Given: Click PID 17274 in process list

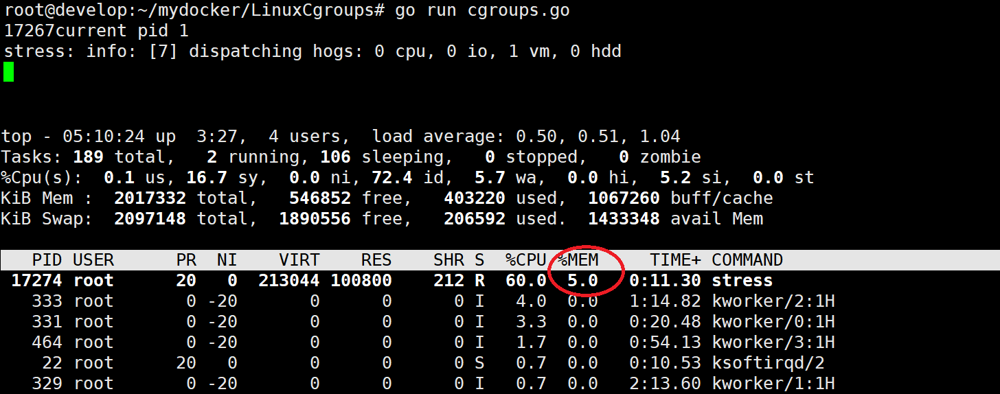Looking at the screenshot, I should 36,281.
